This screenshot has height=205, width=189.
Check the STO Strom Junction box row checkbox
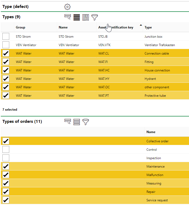pos(6,37)
